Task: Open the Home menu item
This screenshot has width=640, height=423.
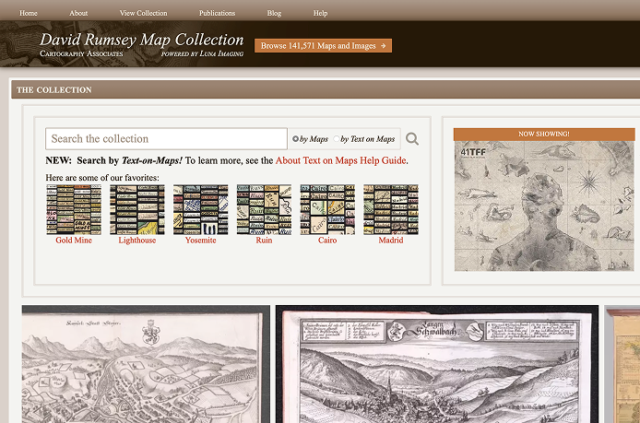Action: 29,13
